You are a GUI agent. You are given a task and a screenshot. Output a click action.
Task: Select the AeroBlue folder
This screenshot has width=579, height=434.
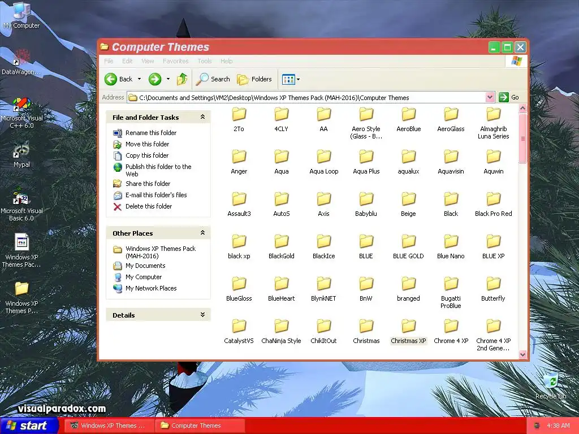tap(408, 119)
